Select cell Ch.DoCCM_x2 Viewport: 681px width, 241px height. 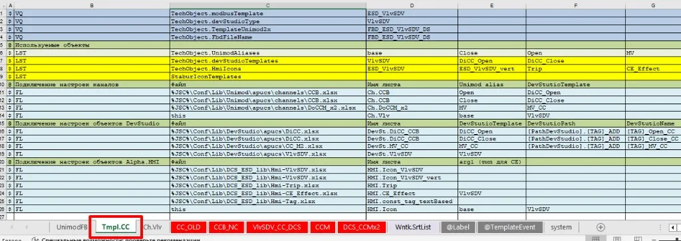pos(412,108)
